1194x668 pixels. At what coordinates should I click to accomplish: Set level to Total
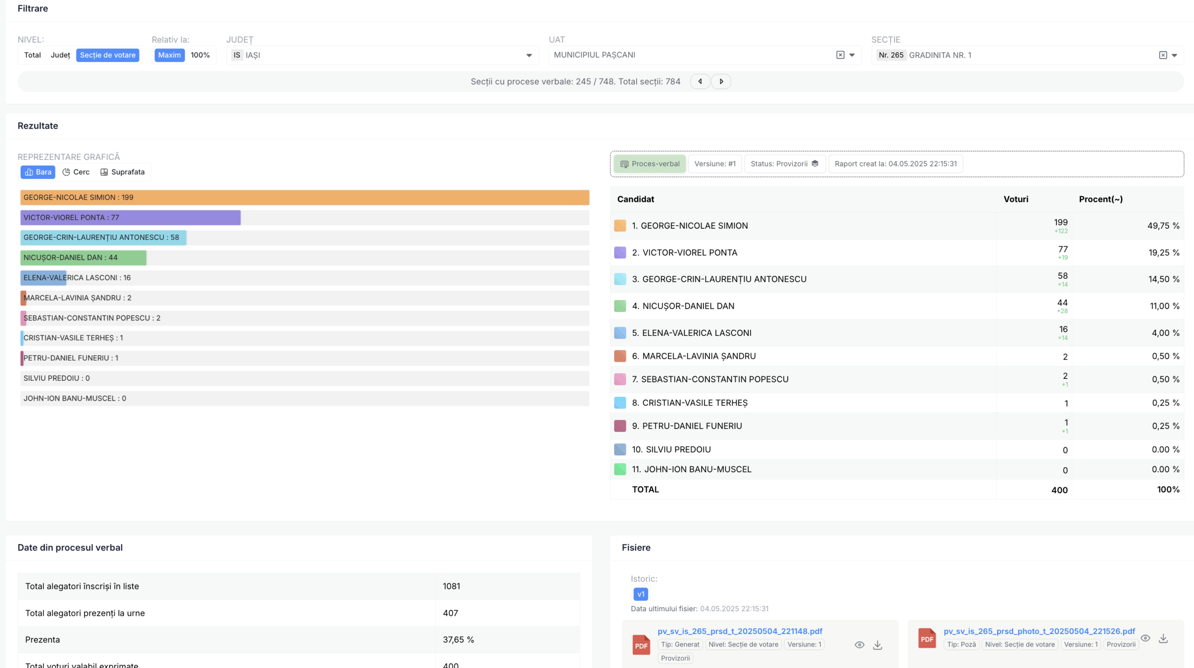coord(33,55)
